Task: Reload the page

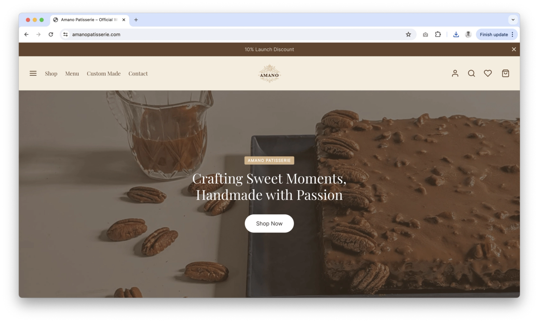Action: [x=51, y=34]
